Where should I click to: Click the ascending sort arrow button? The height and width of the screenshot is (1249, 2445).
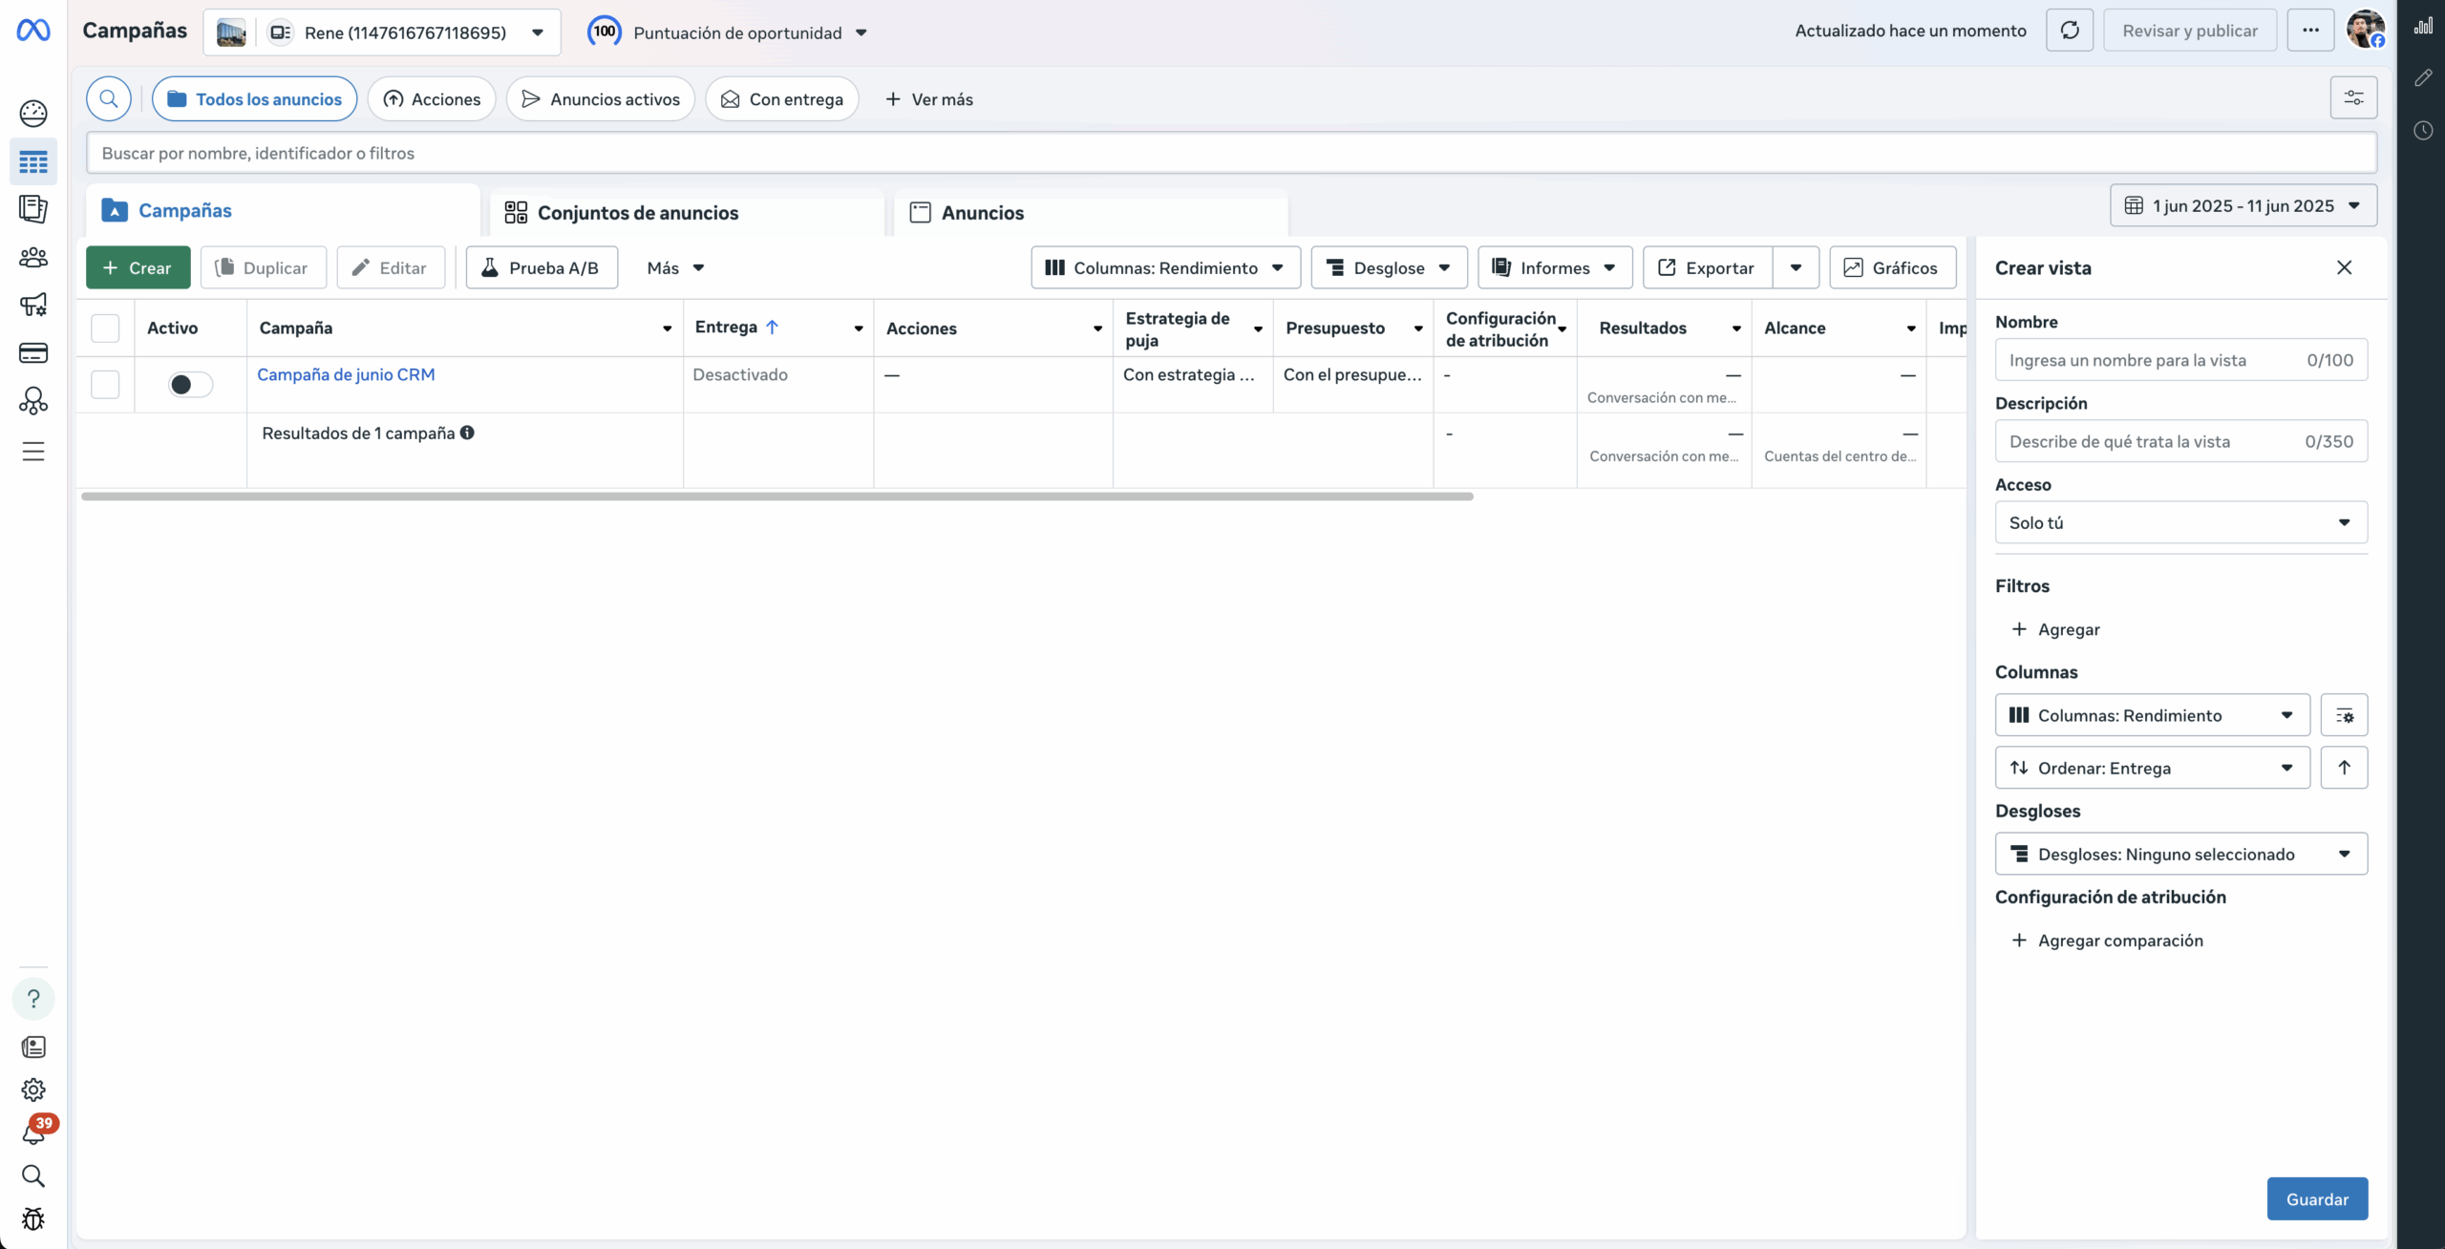coord(2344,768)
